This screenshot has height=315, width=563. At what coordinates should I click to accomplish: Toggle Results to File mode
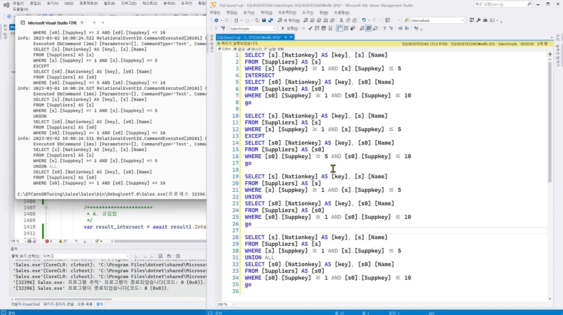375,28
